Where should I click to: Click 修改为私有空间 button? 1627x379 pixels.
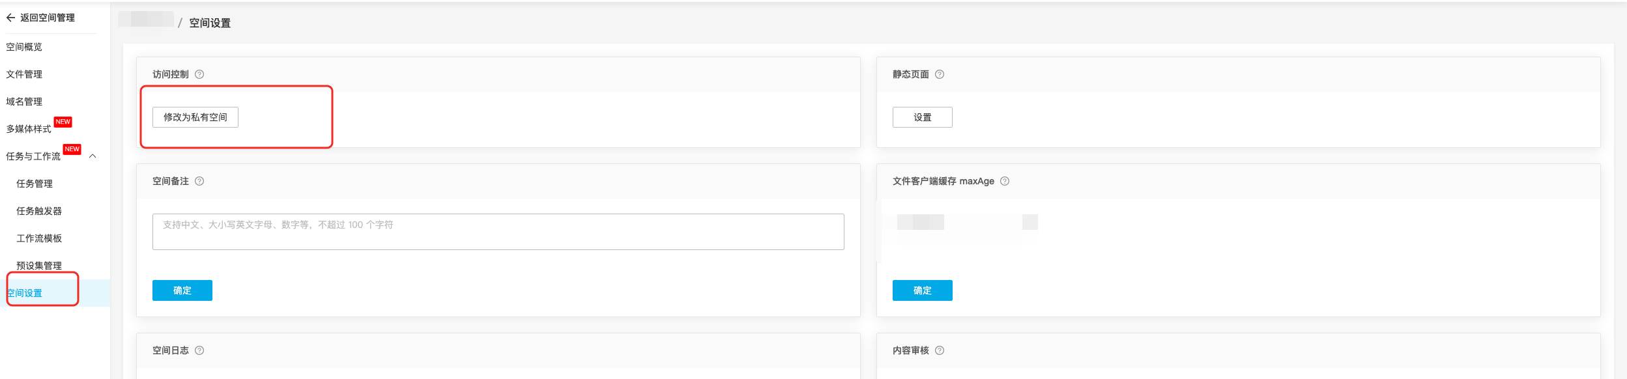pyautogui.click(x=195, y=117)
